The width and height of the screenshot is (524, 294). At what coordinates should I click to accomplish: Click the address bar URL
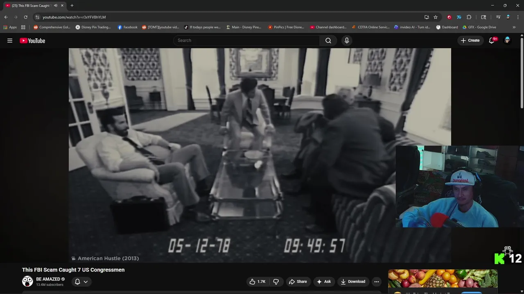coord(74,17)
